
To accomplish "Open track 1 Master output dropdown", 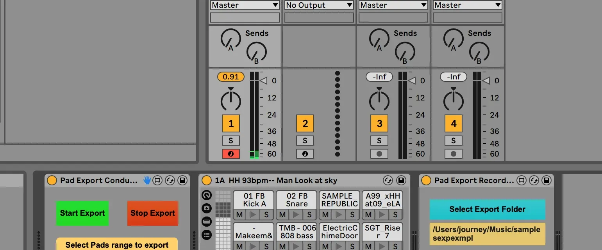I will click(245, 5).
